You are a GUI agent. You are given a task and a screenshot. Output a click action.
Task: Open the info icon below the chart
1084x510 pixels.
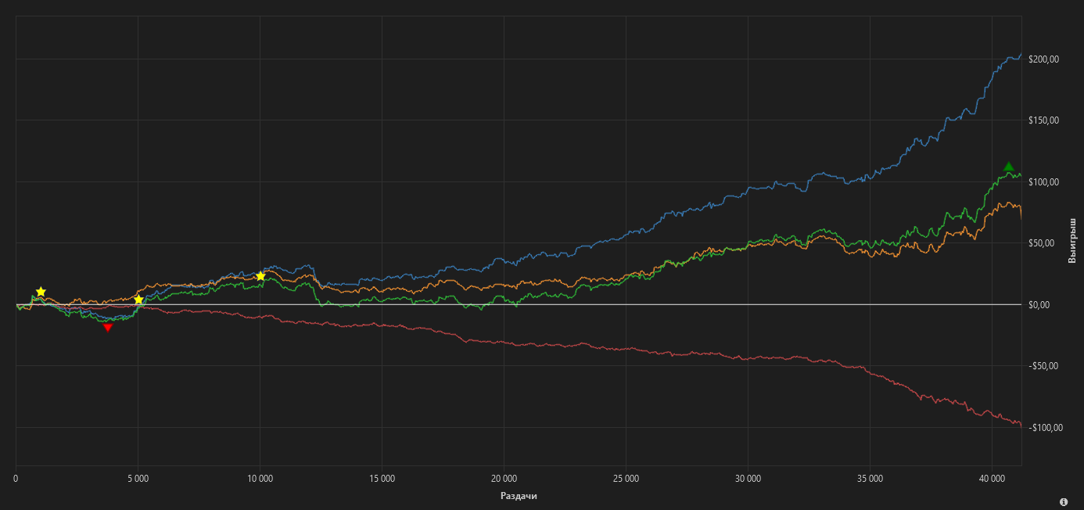point(1064,501)
